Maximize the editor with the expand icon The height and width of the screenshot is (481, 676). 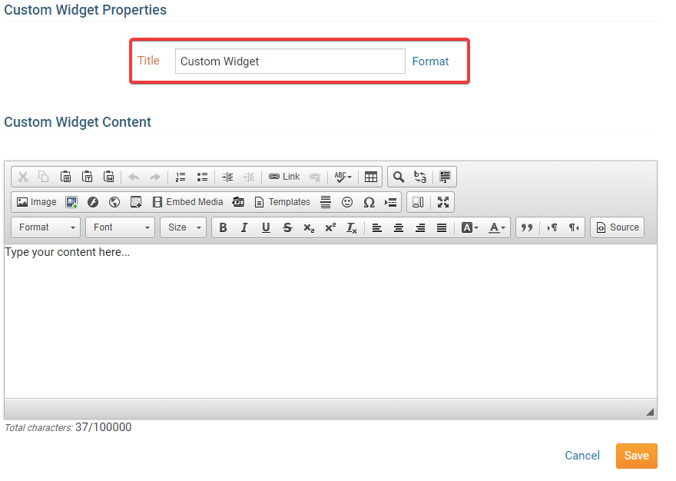[x=443, y=202]
